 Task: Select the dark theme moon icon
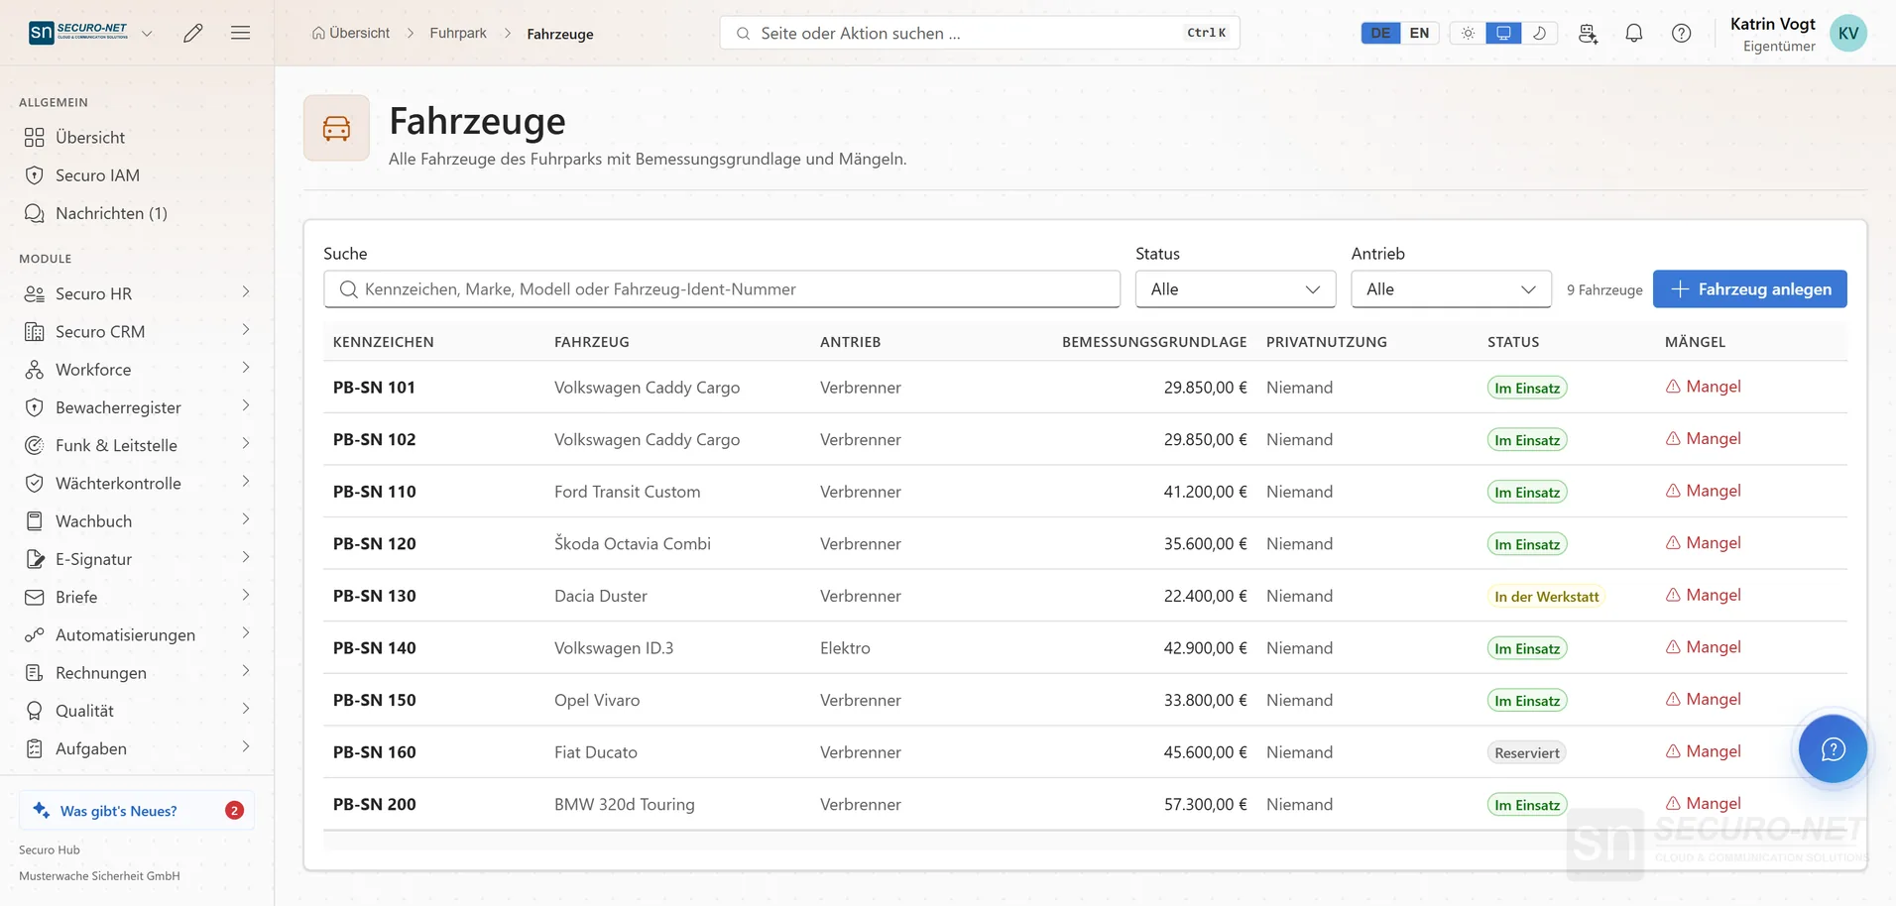[1539, 33]
